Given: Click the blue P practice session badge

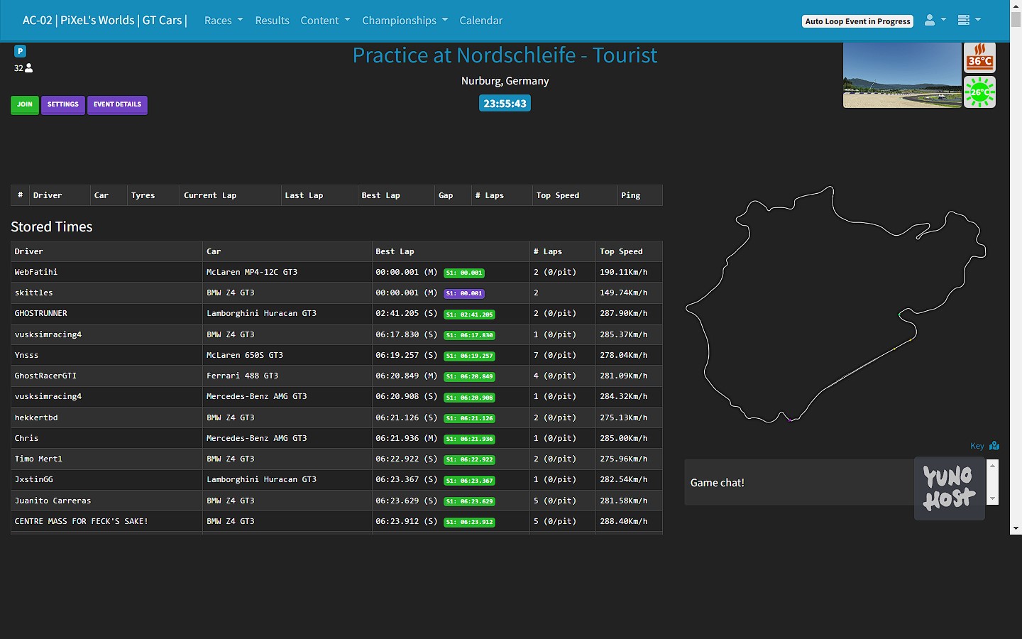Looking at the screenshot, I should pyautogui.click(x=20, y=51).
